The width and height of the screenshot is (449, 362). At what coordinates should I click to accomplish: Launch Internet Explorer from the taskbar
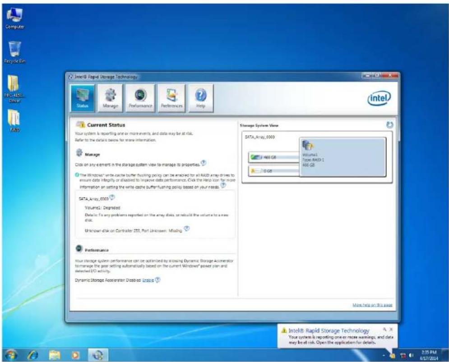coord(32,355)
